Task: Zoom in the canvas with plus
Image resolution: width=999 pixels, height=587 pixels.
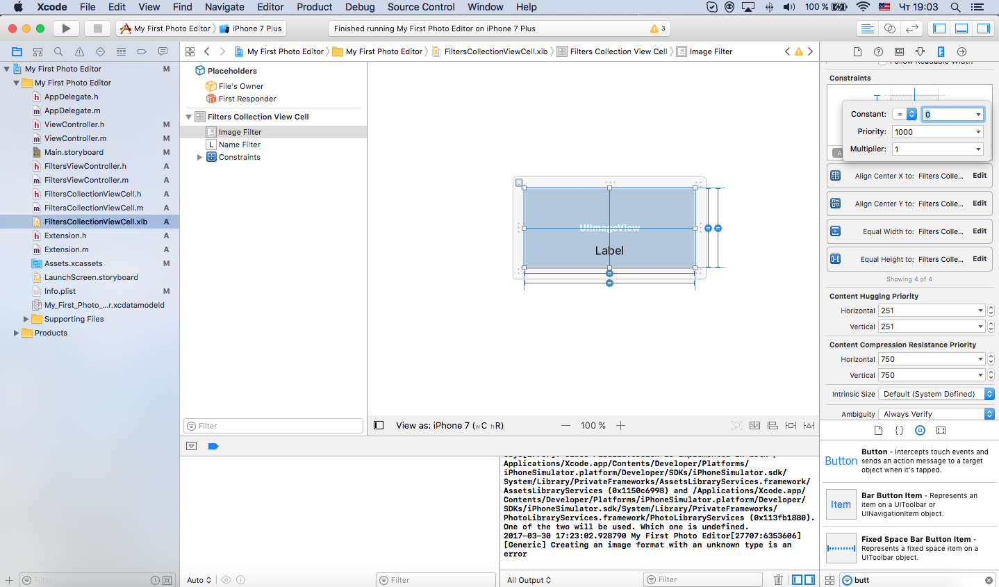Action: [x=620, y=425]
